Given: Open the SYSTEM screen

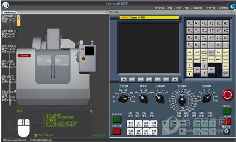Looking at the screenshot, I should tap(190, 59).
